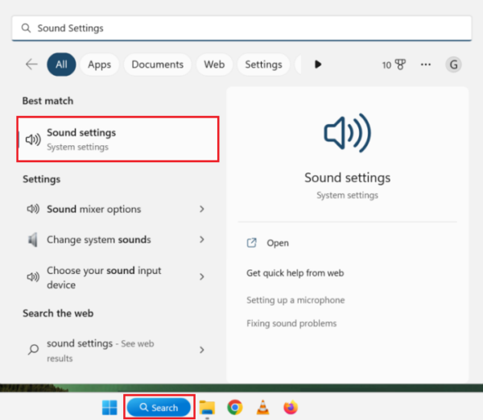Show more filters with the play arrow

[318, 64]
